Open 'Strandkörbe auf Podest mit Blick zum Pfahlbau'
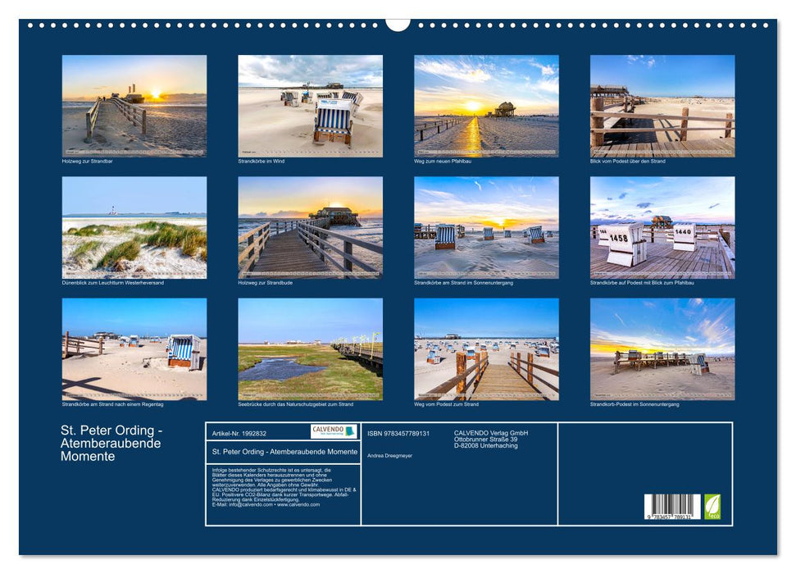The height and width of the screenshot is (574, 796). point(664,228)
